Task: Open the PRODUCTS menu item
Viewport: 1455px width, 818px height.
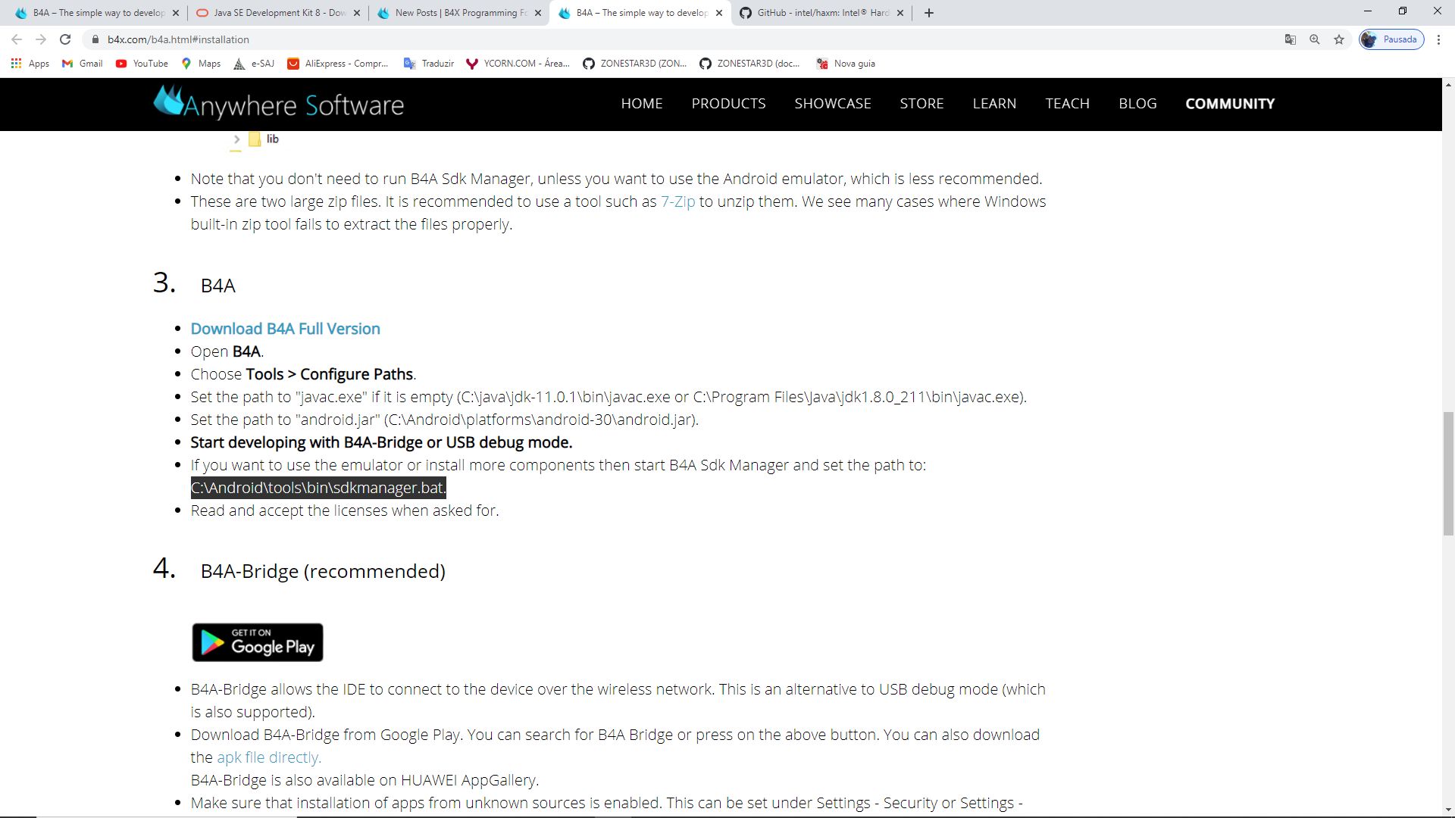Action: (728, 104)
